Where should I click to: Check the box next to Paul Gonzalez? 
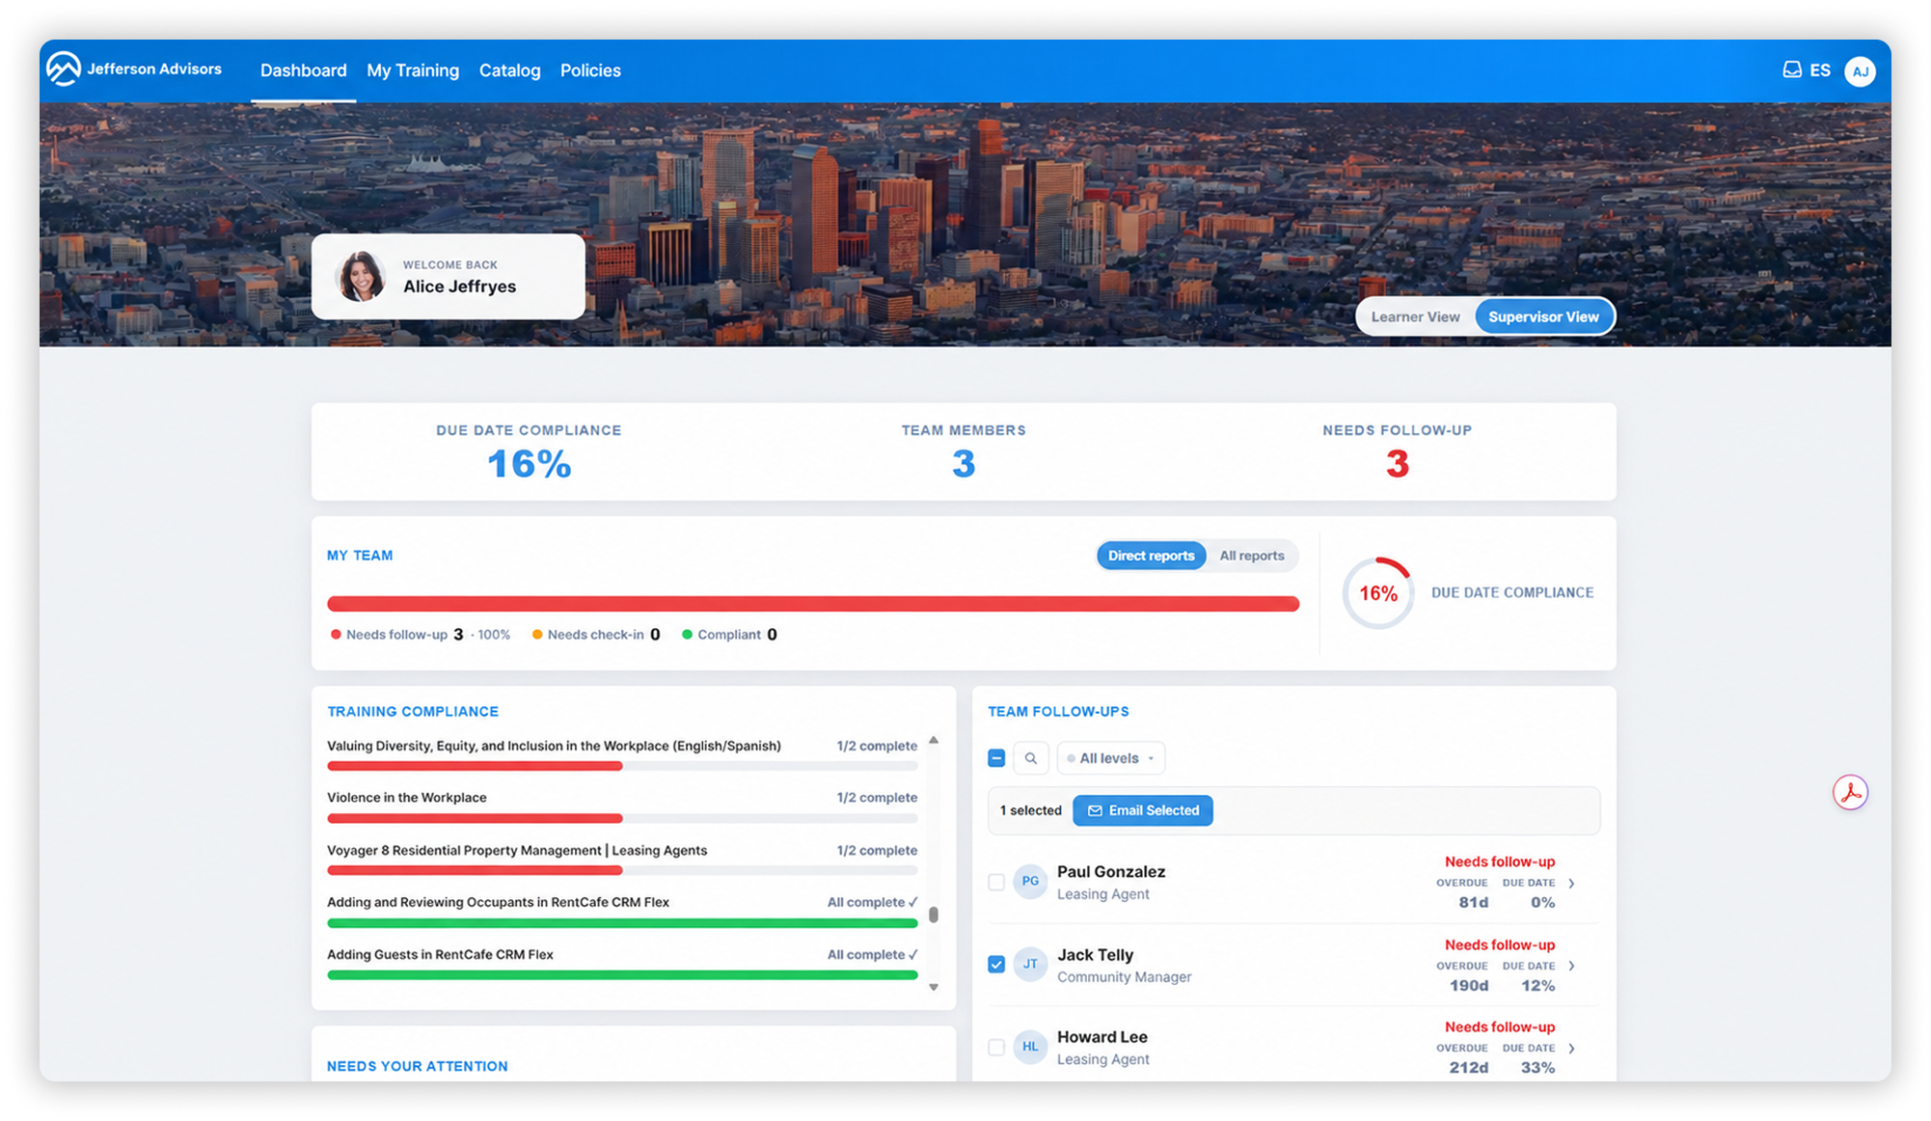tap(996, 882)
